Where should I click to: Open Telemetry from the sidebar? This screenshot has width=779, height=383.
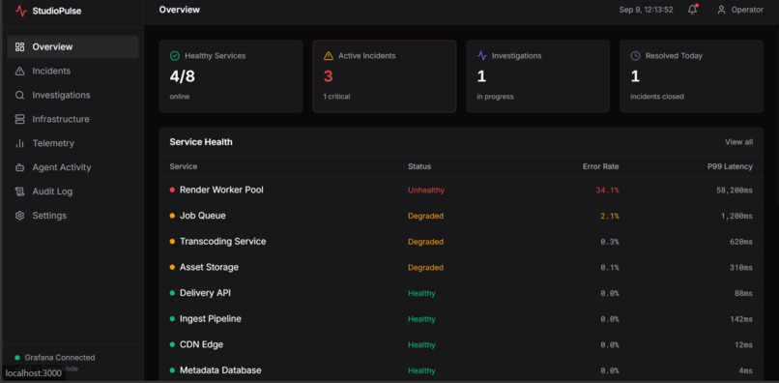tap(72, 143)
